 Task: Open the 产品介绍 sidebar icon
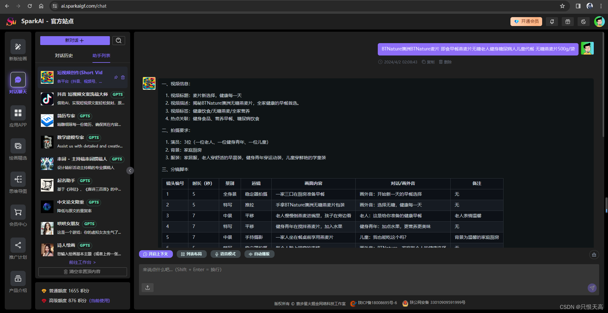[18, 278]
